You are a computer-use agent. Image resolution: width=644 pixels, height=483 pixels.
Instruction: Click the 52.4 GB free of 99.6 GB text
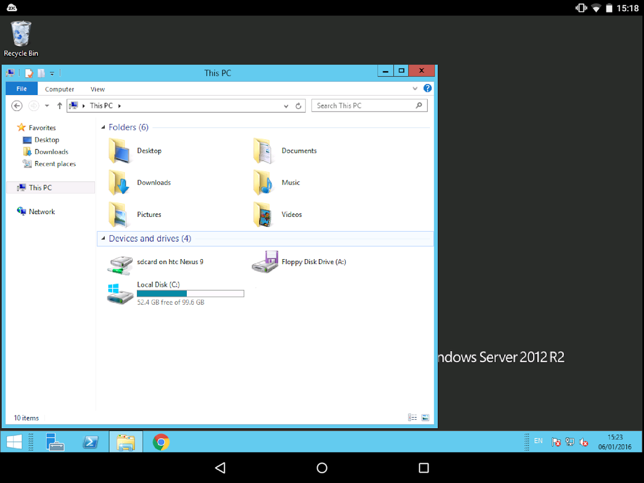(171, 303)
